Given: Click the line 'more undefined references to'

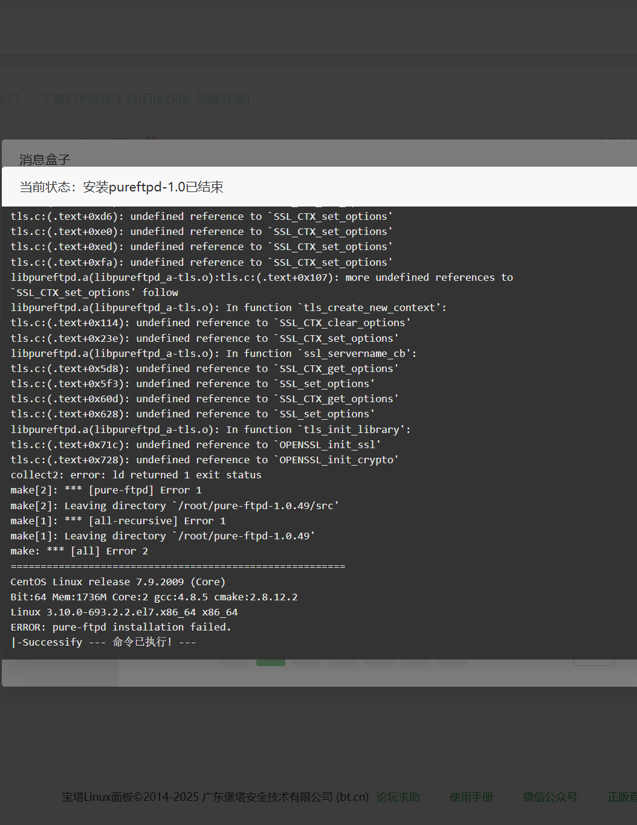Looking at the screenshot, I should (x=262, y=277).
